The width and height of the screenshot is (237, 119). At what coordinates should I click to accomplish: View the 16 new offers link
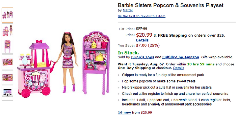coord(124,112)
